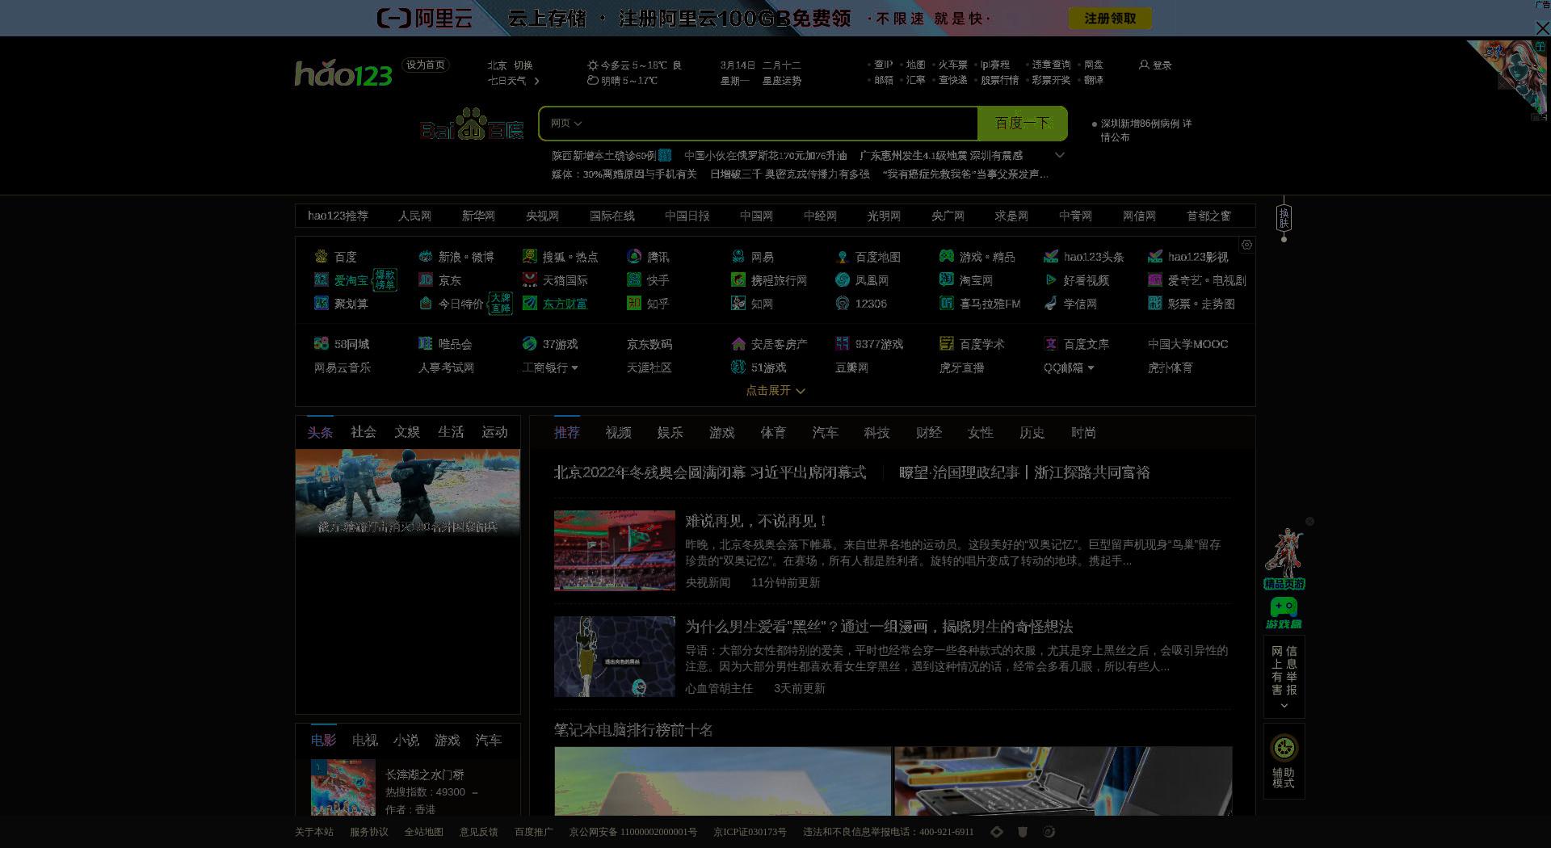Click 设为首页 button

pyautogui.click(x=426, y=65)
